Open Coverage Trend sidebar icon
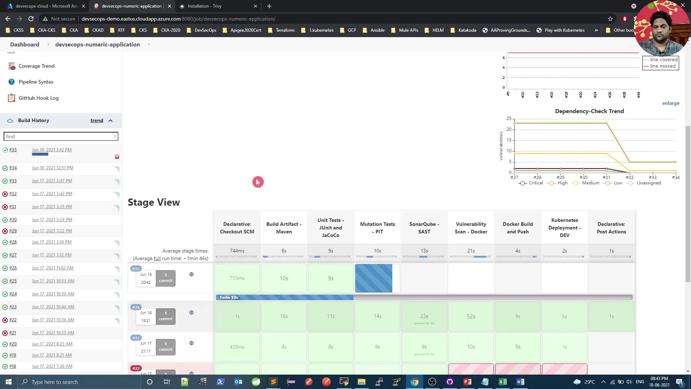Image resolution: width=691 pixels, height=389 pixels. click(x=12, y=66)
